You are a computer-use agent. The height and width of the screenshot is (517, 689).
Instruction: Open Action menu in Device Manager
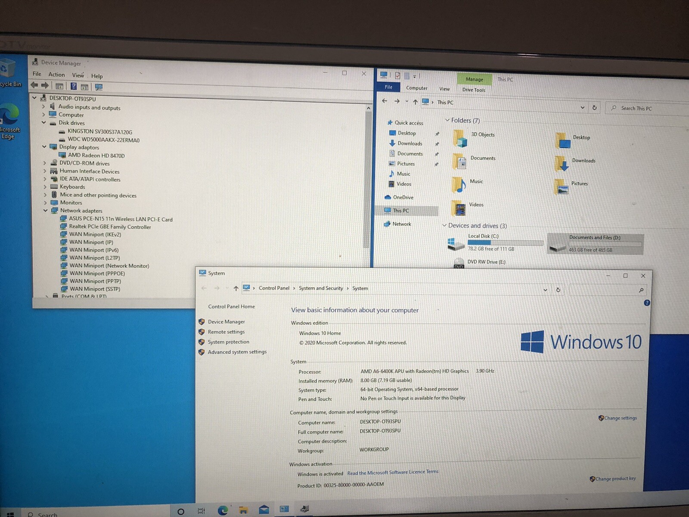(56, 75)
